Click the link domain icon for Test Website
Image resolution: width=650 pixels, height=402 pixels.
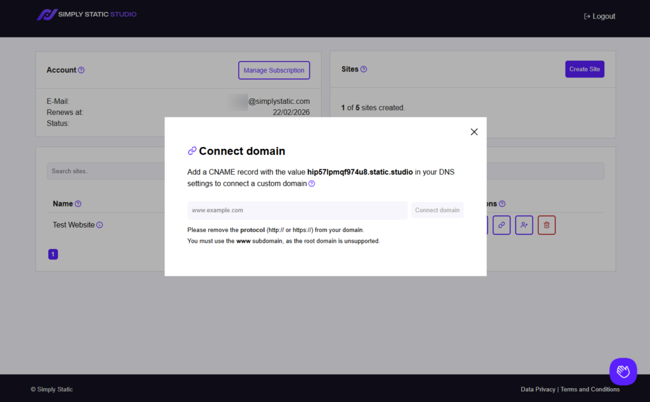click(x=501, y=225)
